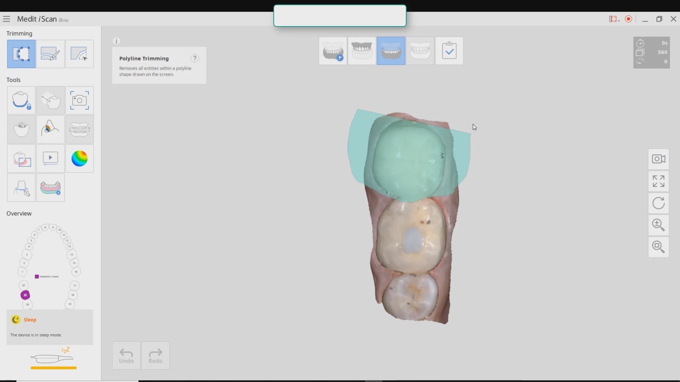This screenshot has height=382, width=680.
Task: Toggle the red screen recording button
Action: 629,19
